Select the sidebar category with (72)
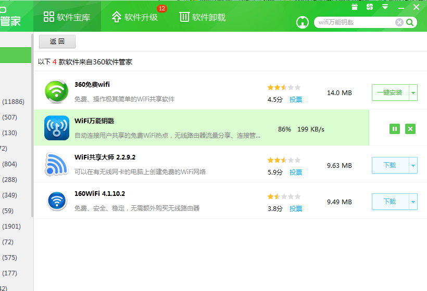 tap(8, 242)
